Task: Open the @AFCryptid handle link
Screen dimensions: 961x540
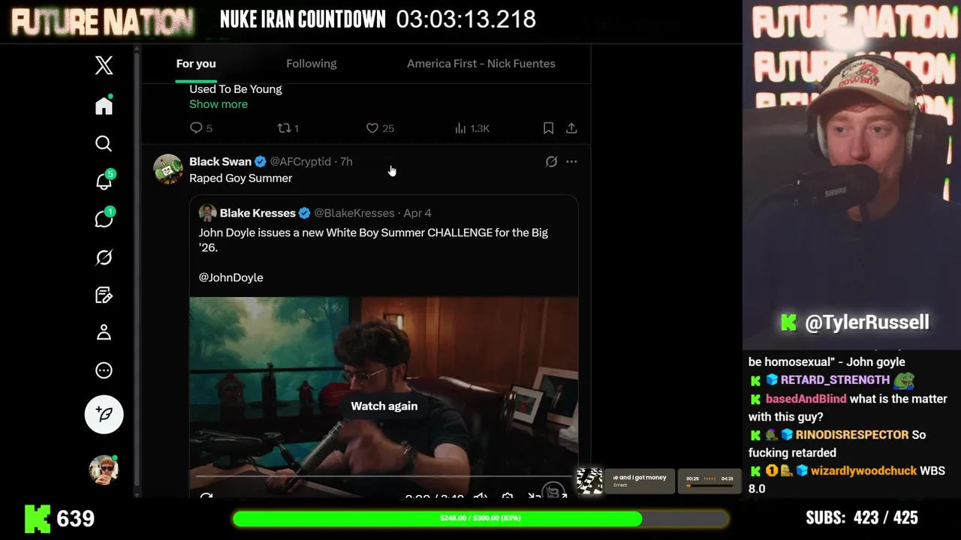Action: tap(300, 161)
